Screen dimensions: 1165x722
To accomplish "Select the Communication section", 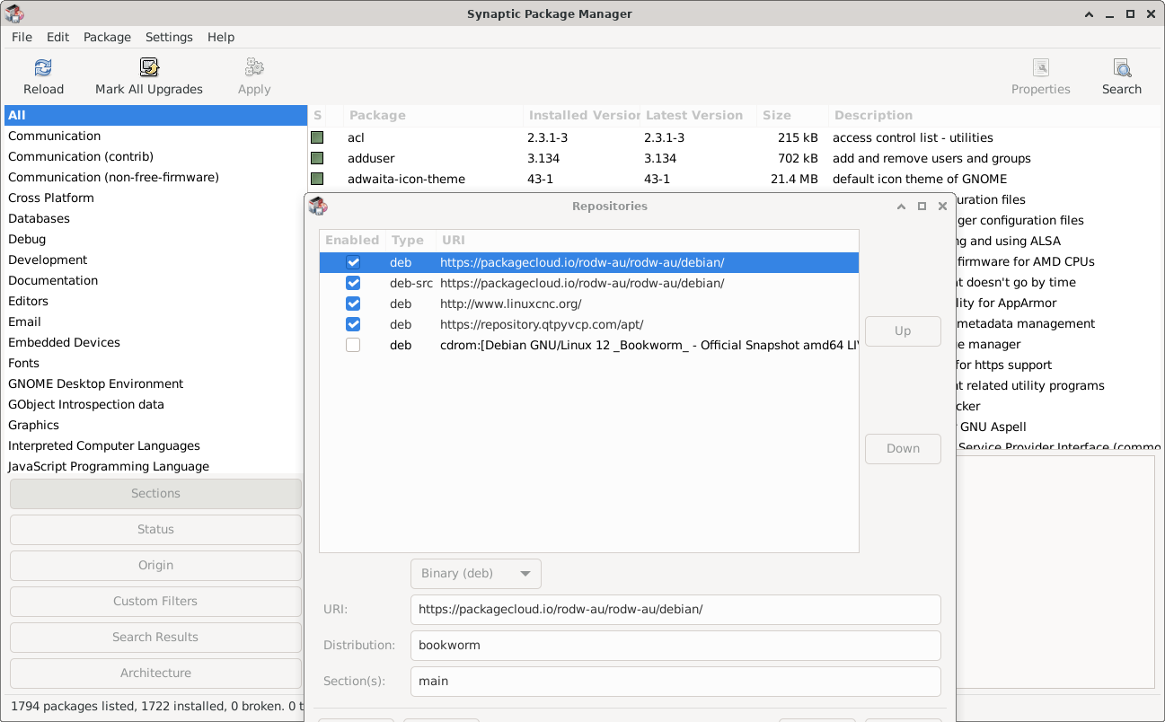I will [x=155, y=136].
